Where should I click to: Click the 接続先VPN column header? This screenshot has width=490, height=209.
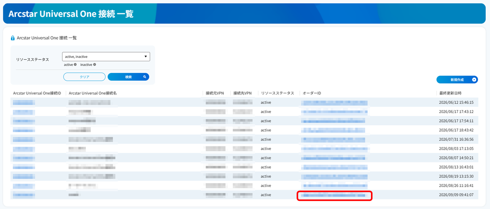tap(242, 93)
